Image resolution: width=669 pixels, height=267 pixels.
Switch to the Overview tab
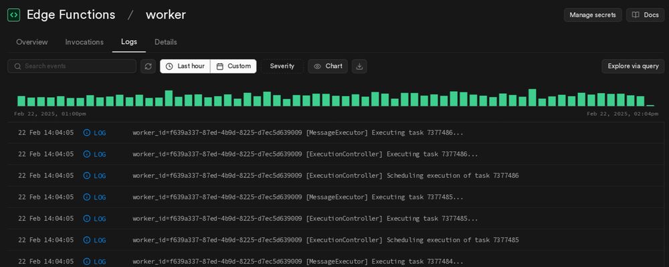click(32, 41)
